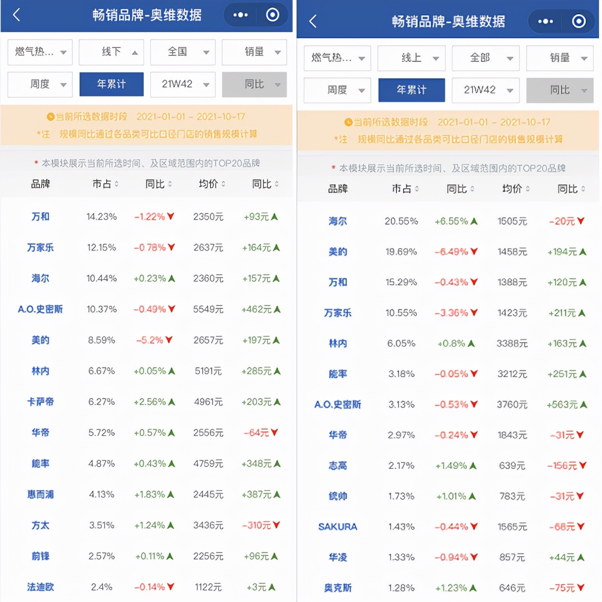
Task: Open 万和 brand in online list
Action: [x=338, y=282]
